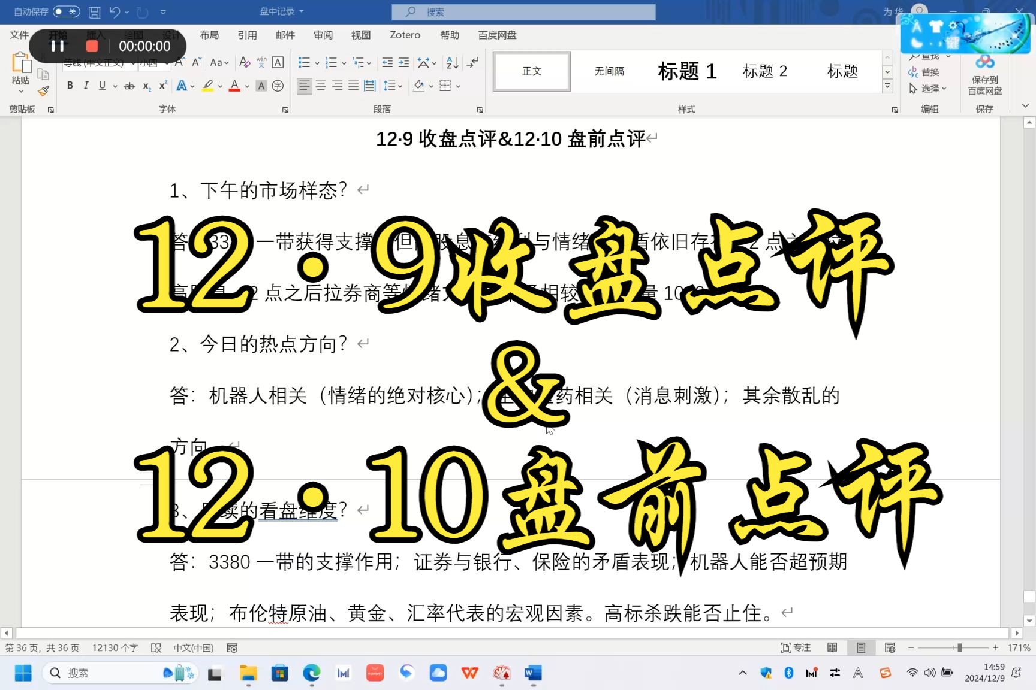Click the Distributed alignment icon
The image size is (1036, 690).
(370, 86)
